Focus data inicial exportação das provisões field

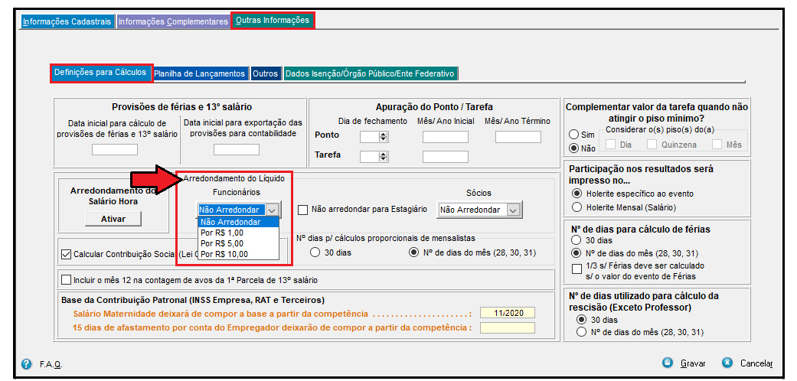[237, 149]
